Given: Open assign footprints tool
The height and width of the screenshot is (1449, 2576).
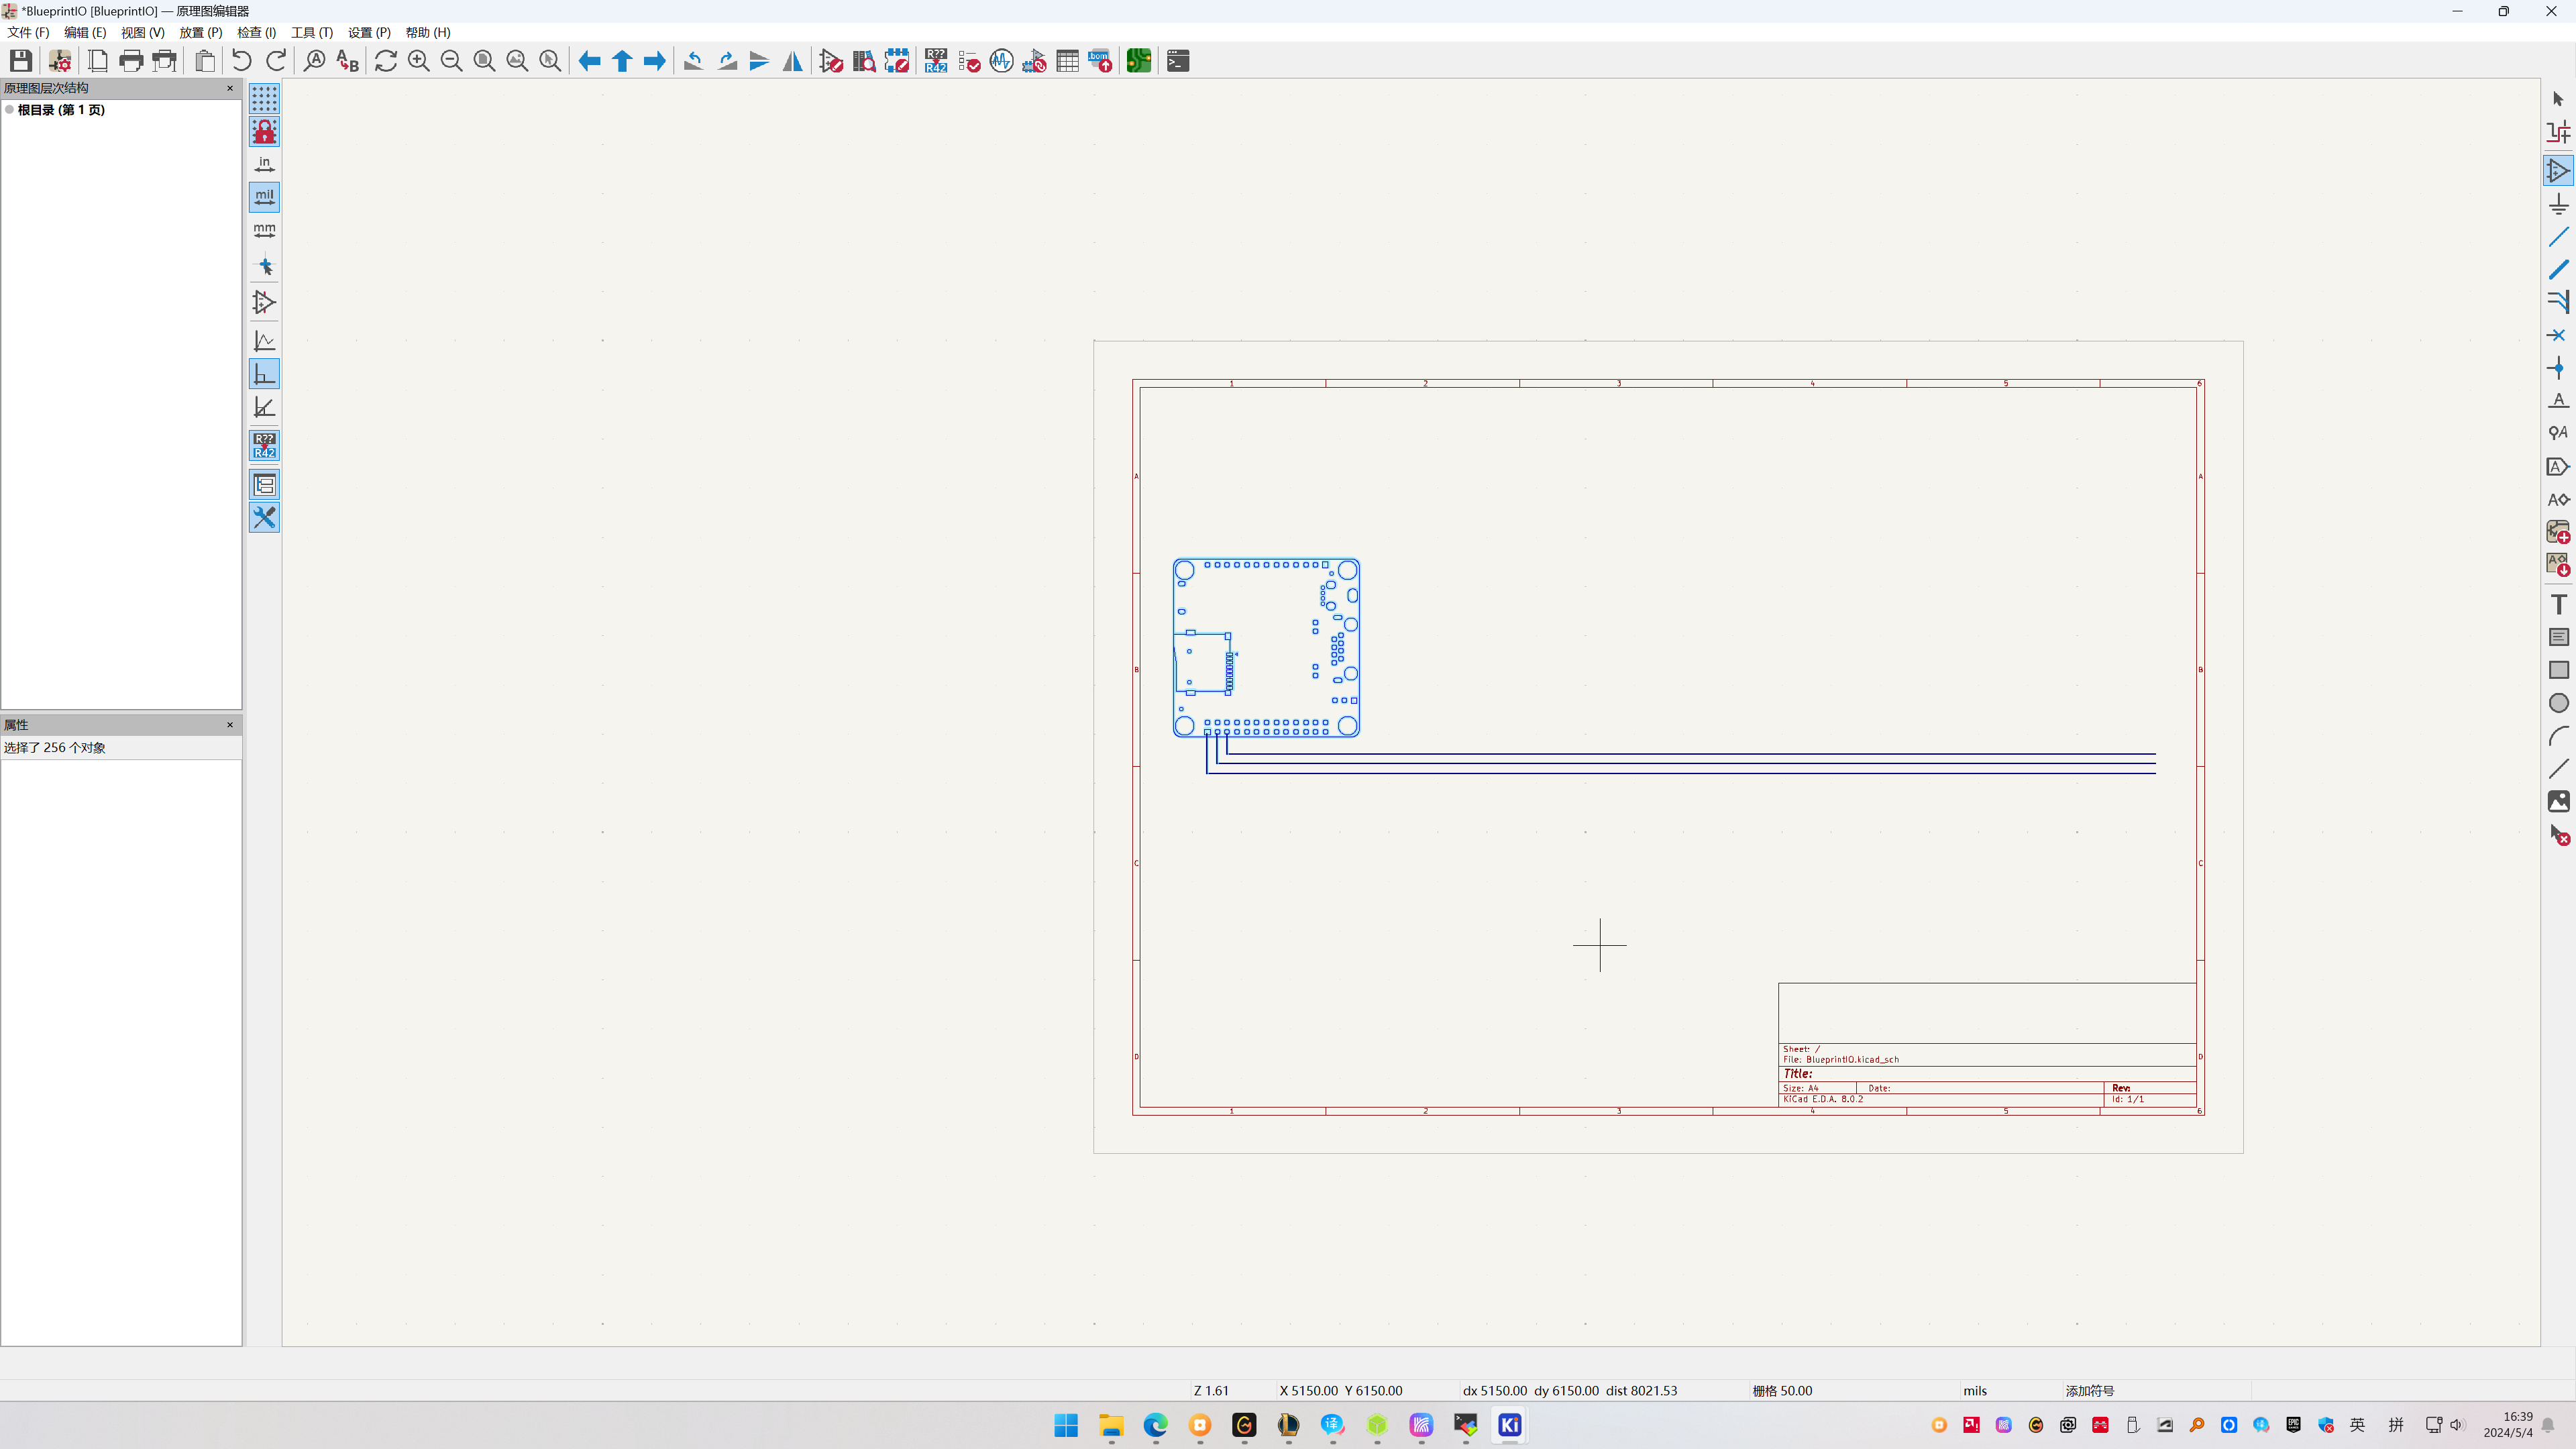Looking at the screenshot, I should tap(1035, 61).
